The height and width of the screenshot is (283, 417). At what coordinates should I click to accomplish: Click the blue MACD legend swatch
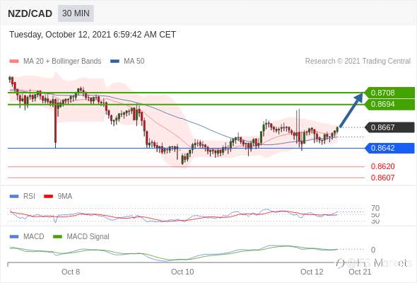click(x=14, y=237)
